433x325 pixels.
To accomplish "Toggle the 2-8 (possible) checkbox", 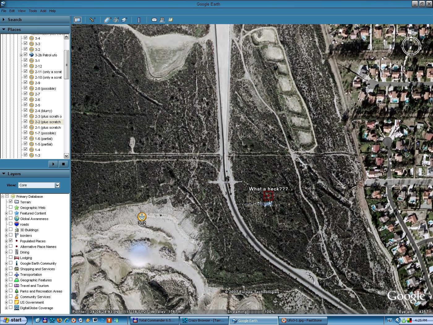I will pyautogui.click(x=26, y=88).
